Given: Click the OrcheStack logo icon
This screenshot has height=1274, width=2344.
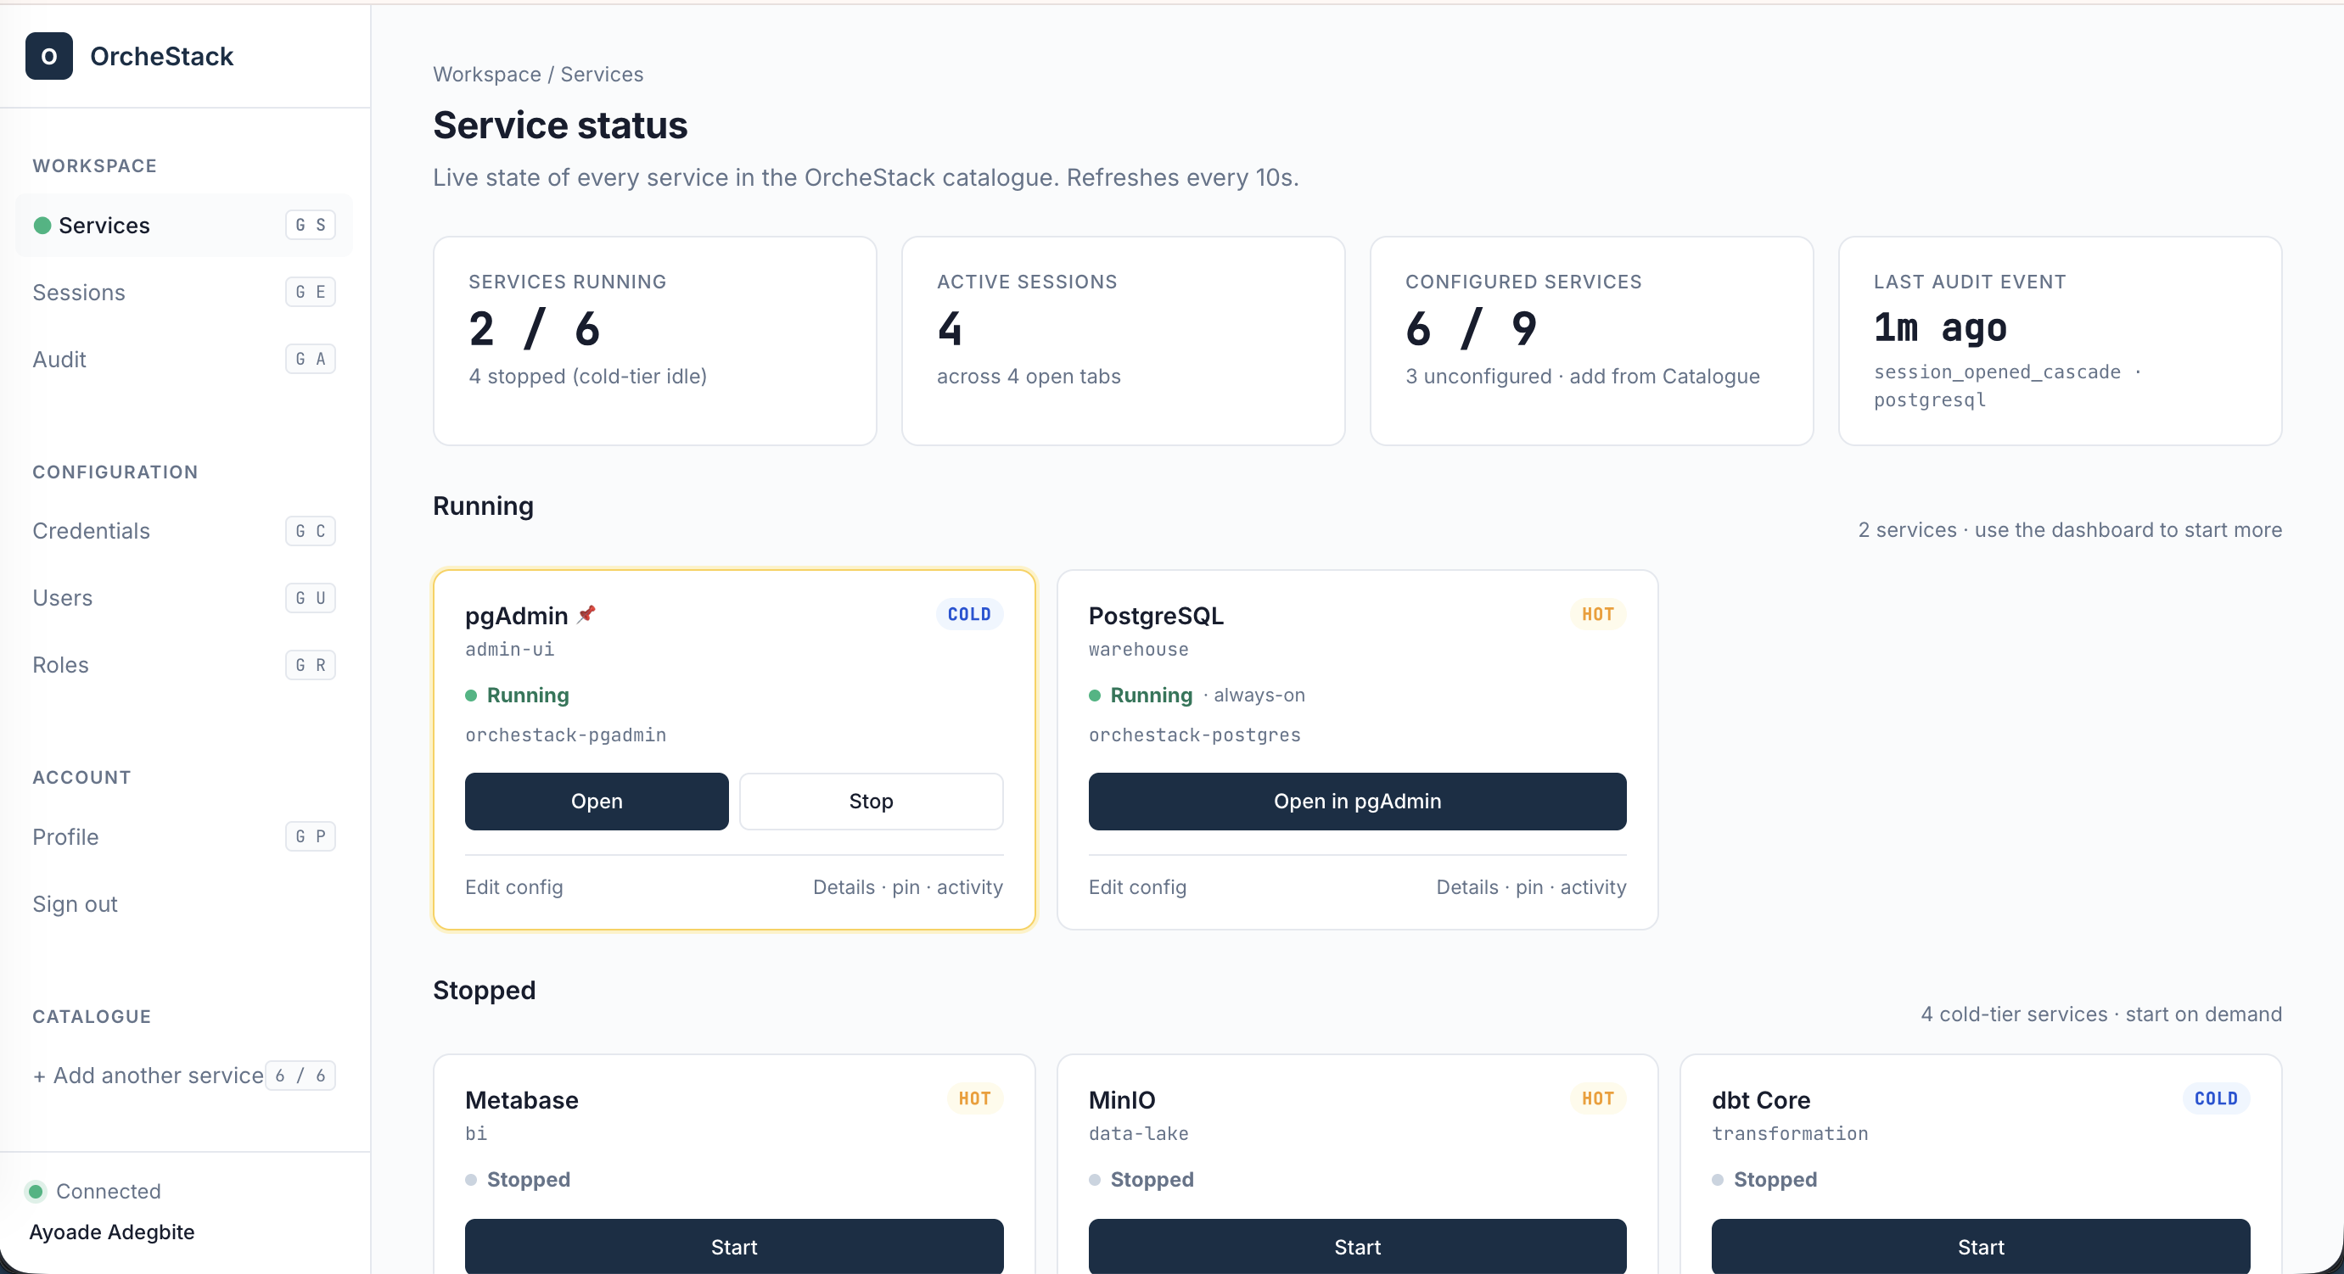Looking at the screenshot, I should (49, 56).
